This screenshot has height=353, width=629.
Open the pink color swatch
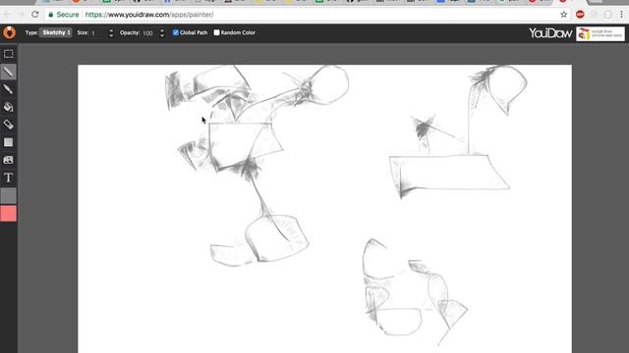(x=9, y=214)
